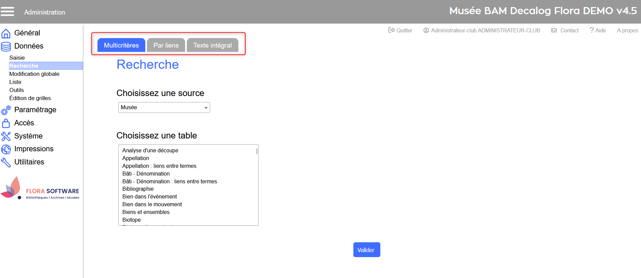Viewport: 641px width, 278px height.
Task: Select Édition de grilles in sidebar
Action: pyautogui.click(x=30, y=98)
